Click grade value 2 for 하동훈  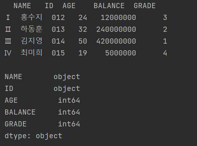tap(165, 30)
